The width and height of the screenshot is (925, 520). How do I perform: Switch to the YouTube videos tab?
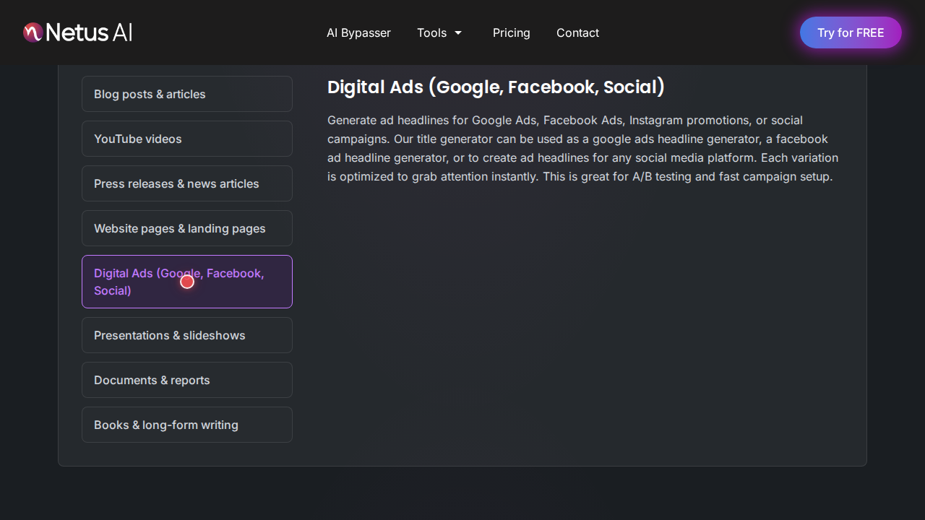click(187, 139)
